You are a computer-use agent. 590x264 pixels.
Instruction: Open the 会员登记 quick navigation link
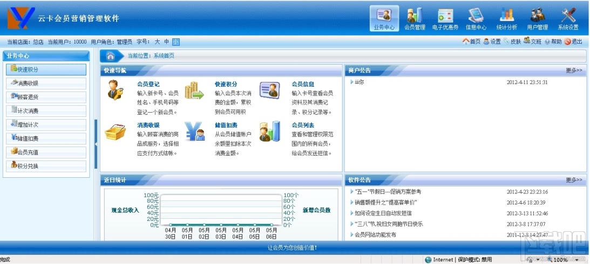tap(148, 84)
